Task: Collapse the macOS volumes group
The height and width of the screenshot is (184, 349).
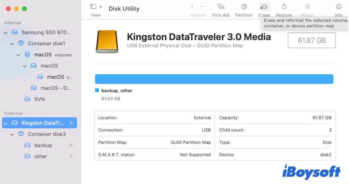Action: pos(18,55)
